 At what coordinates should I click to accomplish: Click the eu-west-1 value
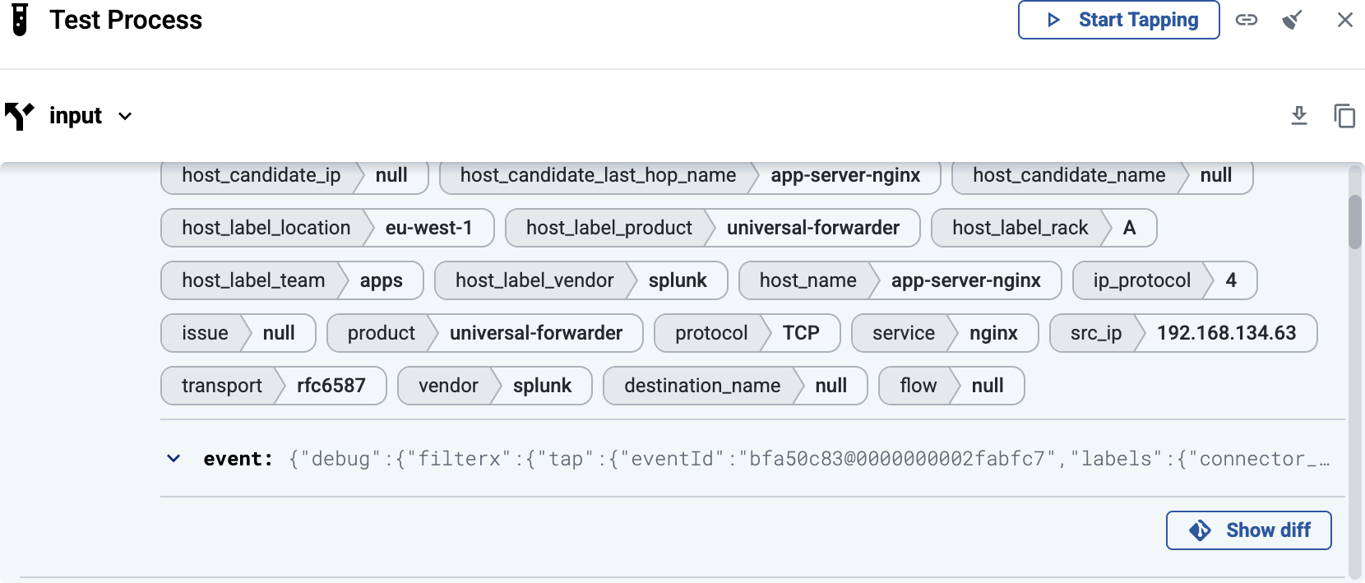(x=428, y=228)
